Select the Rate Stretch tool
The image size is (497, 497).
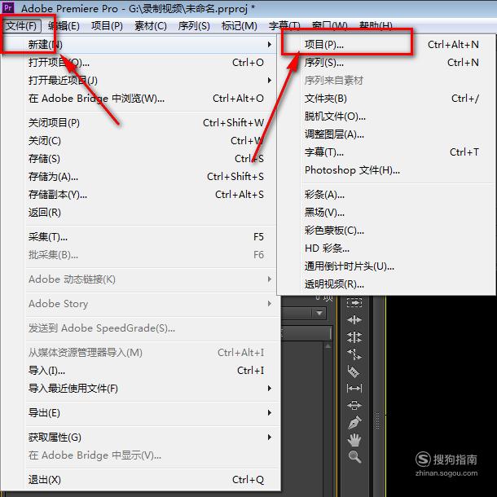354,354
